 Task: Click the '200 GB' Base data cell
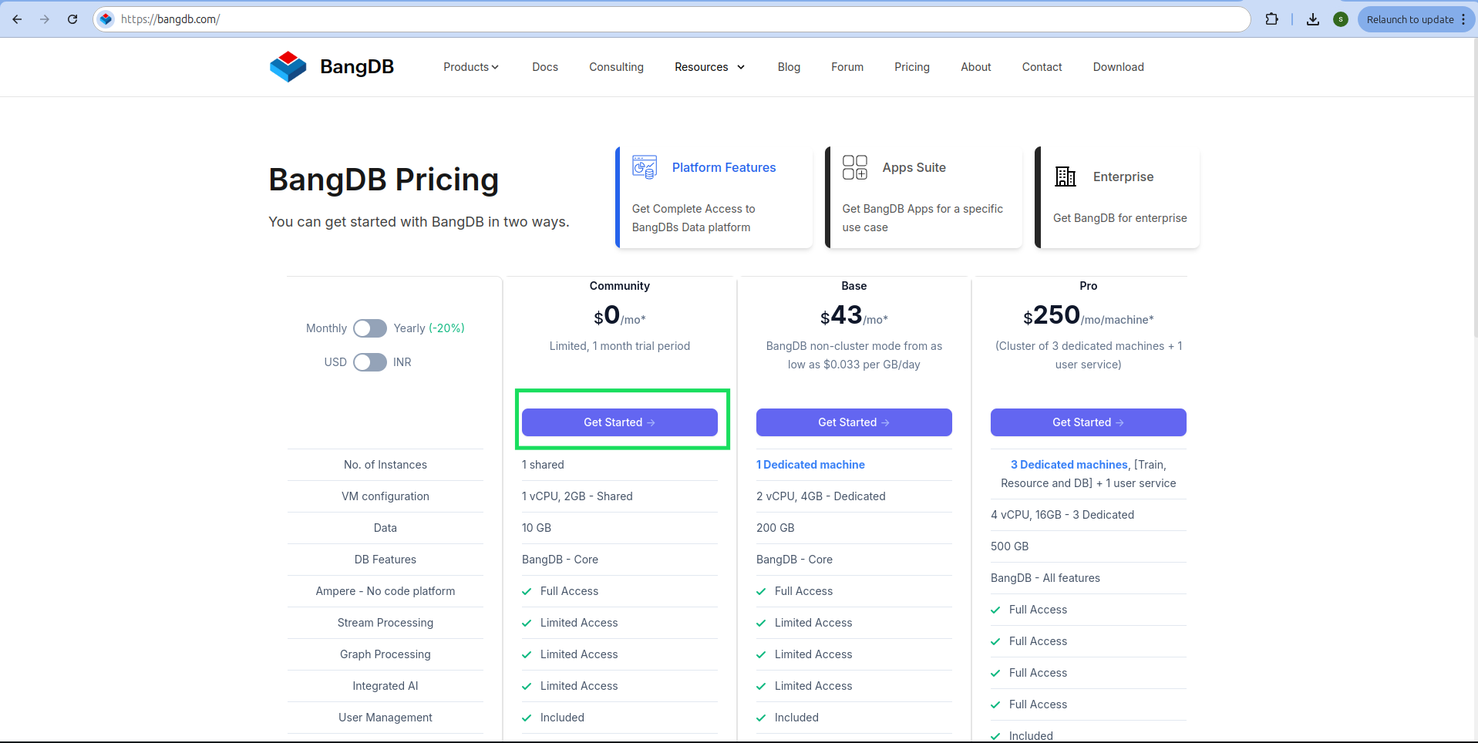pos(776,528)
